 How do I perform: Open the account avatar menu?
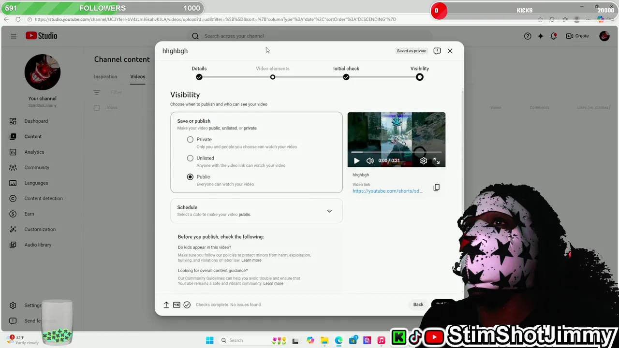[x=604, y=36]
